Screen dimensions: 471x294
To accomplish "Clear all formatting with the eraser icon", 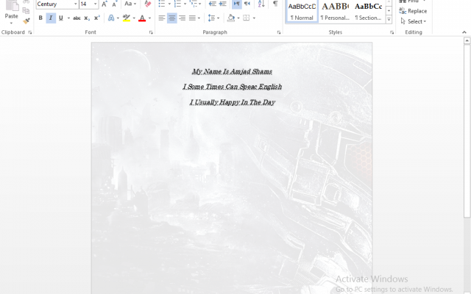I will [x=147, y=4].
